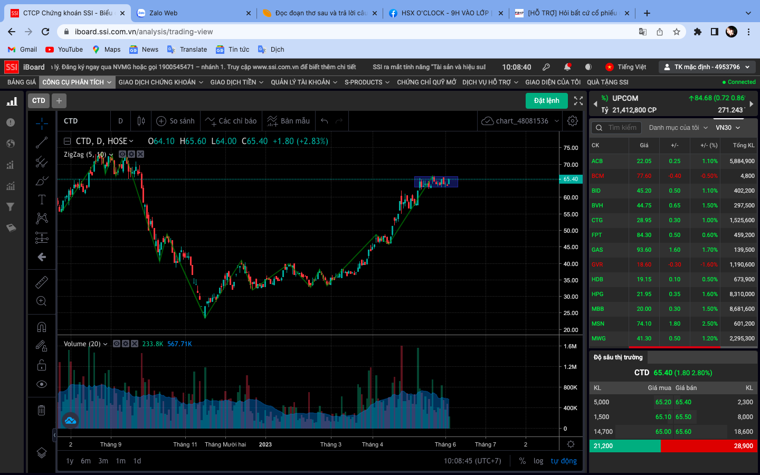
Task: Toggle ZigZag indicator visibility
Action: [122, 154]
